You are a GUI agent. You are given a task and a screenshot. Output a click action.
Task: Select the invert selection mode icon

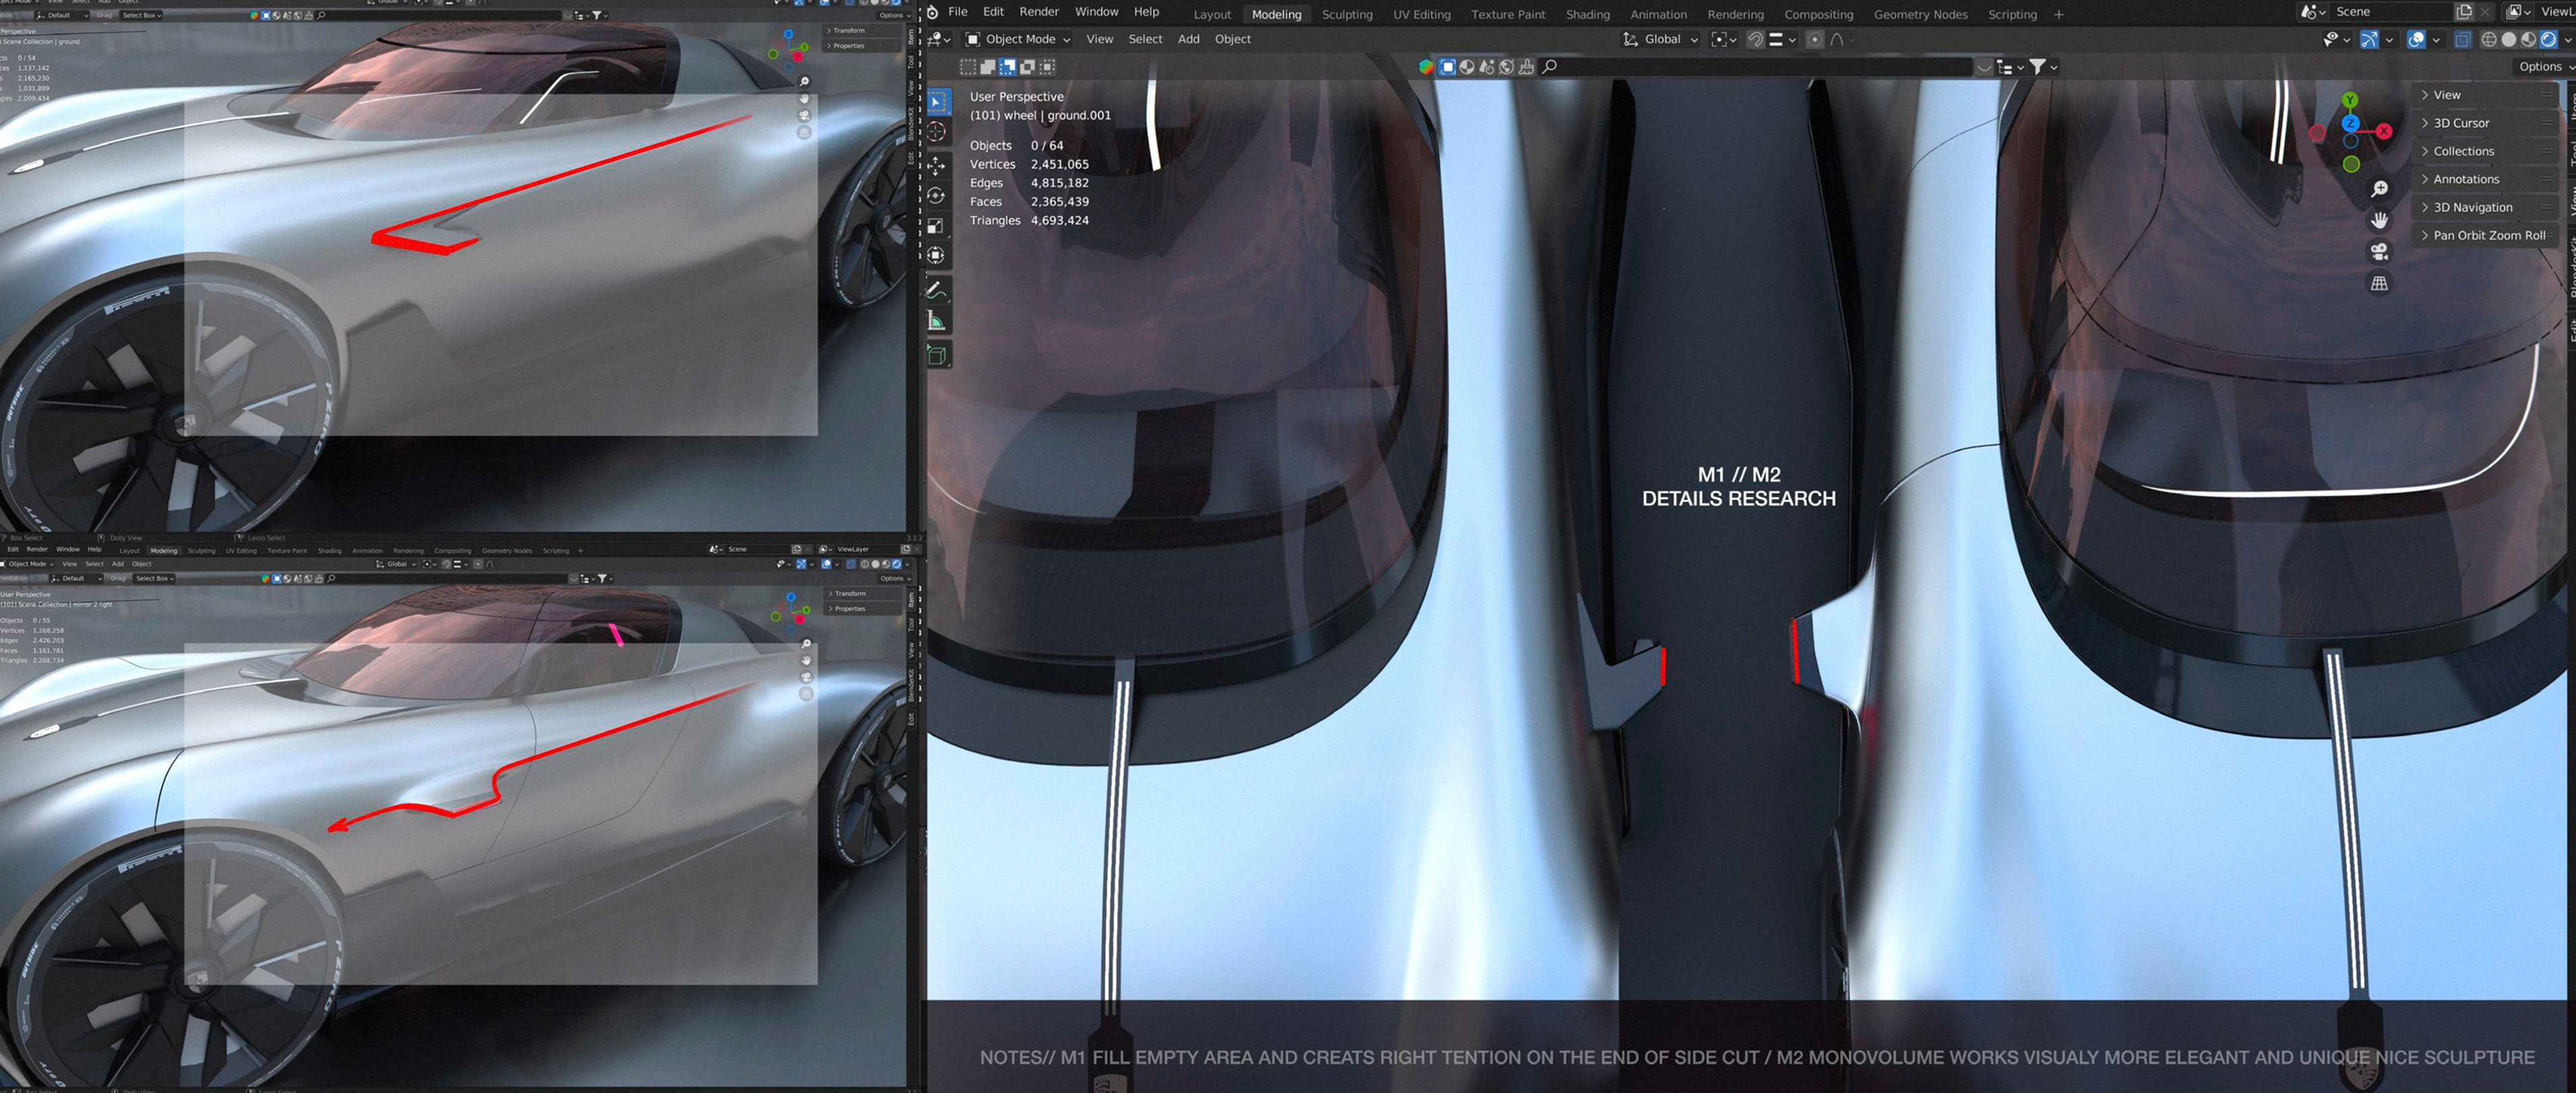tap(1028, 67)
